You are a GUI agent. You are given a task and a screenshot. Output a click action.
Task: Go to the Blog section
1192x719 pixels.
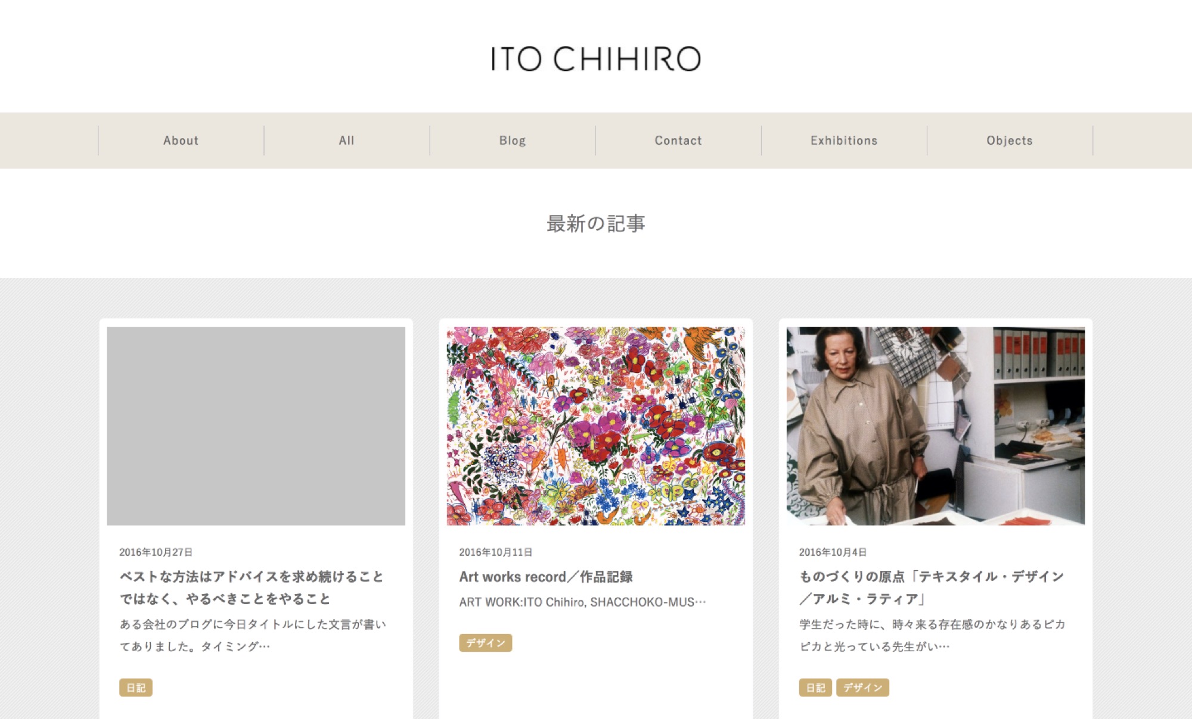coord(513,140)
